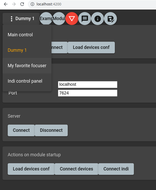The width and height of the screenshot is (156, 190).
Task: Select Main control from the menu
Action: [x=20, y=35]
